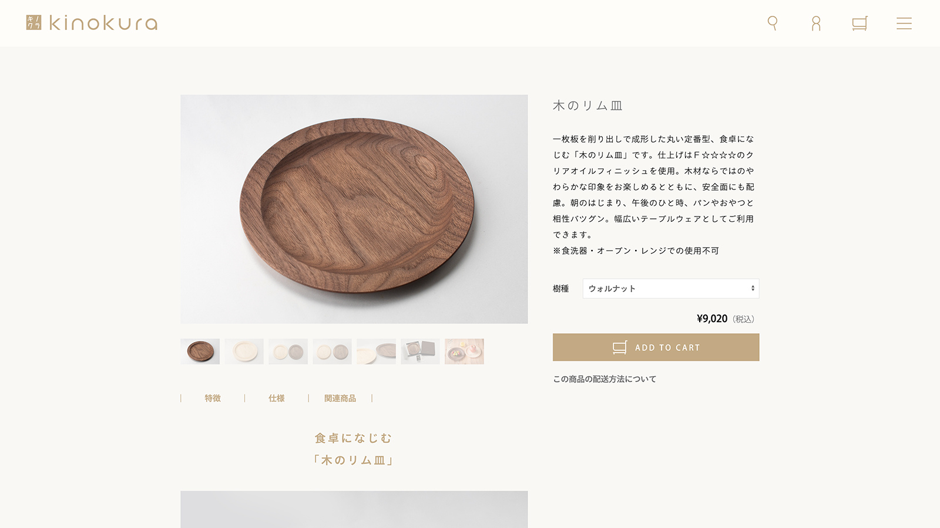
Task: Jump to the 特徴 section tab
Action: pyautogui.click(x=213, y=398)
